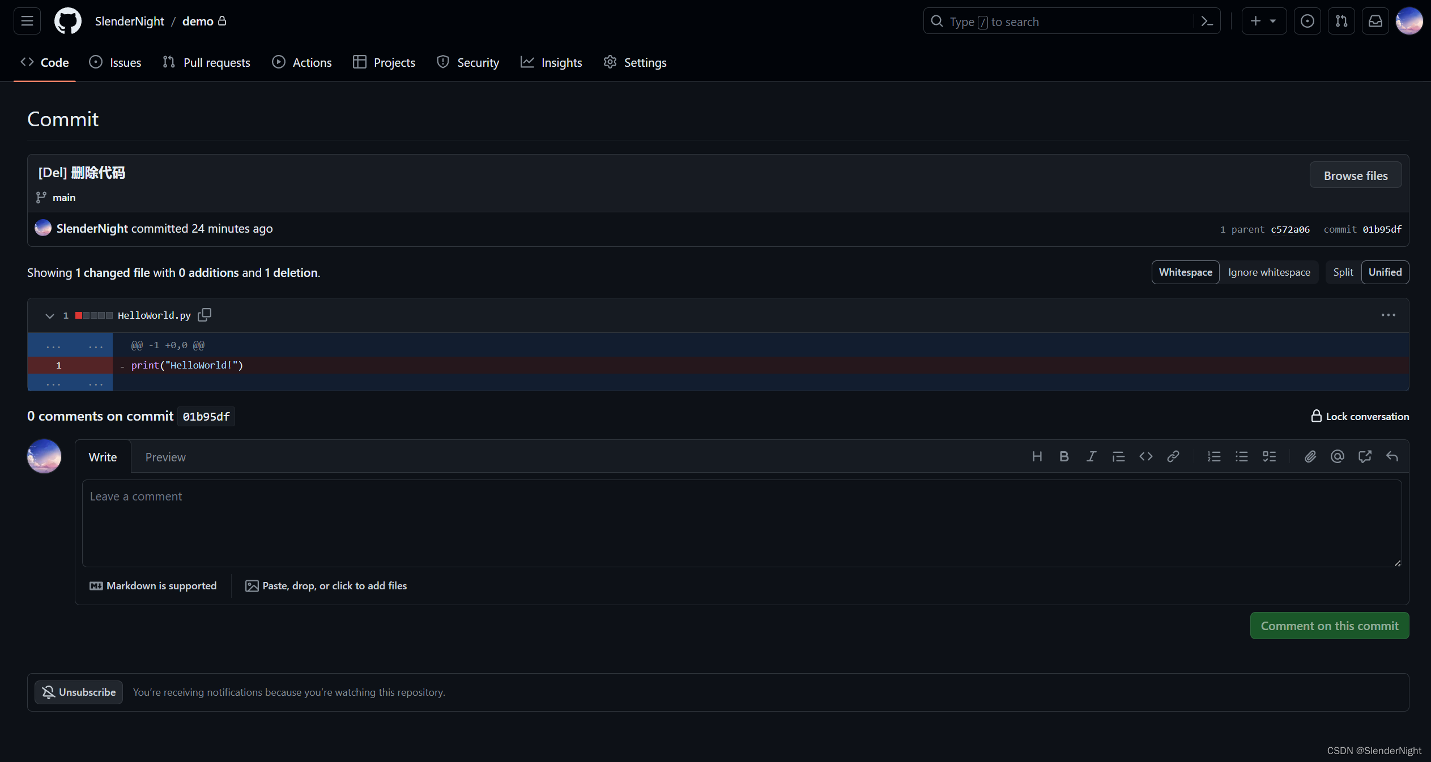Insert a code snippet via toolbar icon
This screenshot has height=762, width=1431.
tap(1145, 456)
